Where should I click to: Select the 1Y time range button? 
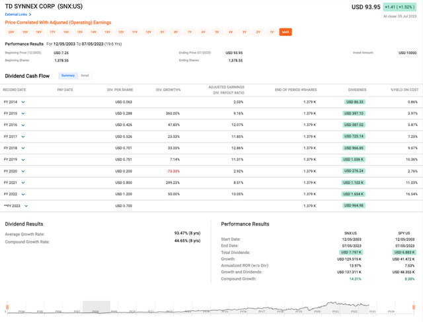[272, 32]
